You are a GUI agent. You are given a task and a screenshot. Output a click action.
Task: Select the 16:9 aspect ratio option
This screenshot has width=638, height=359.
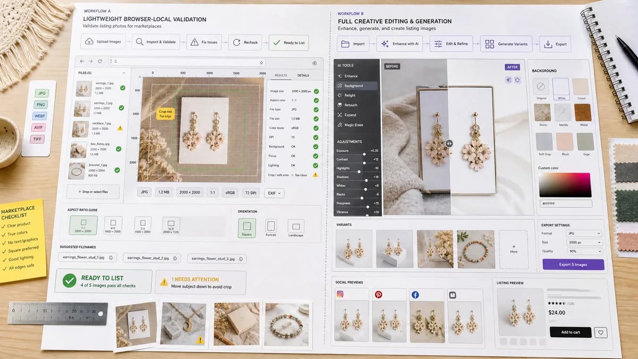point(171,225)
